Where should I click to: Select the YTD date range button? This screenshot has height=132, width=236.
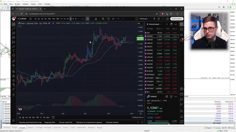37,118
